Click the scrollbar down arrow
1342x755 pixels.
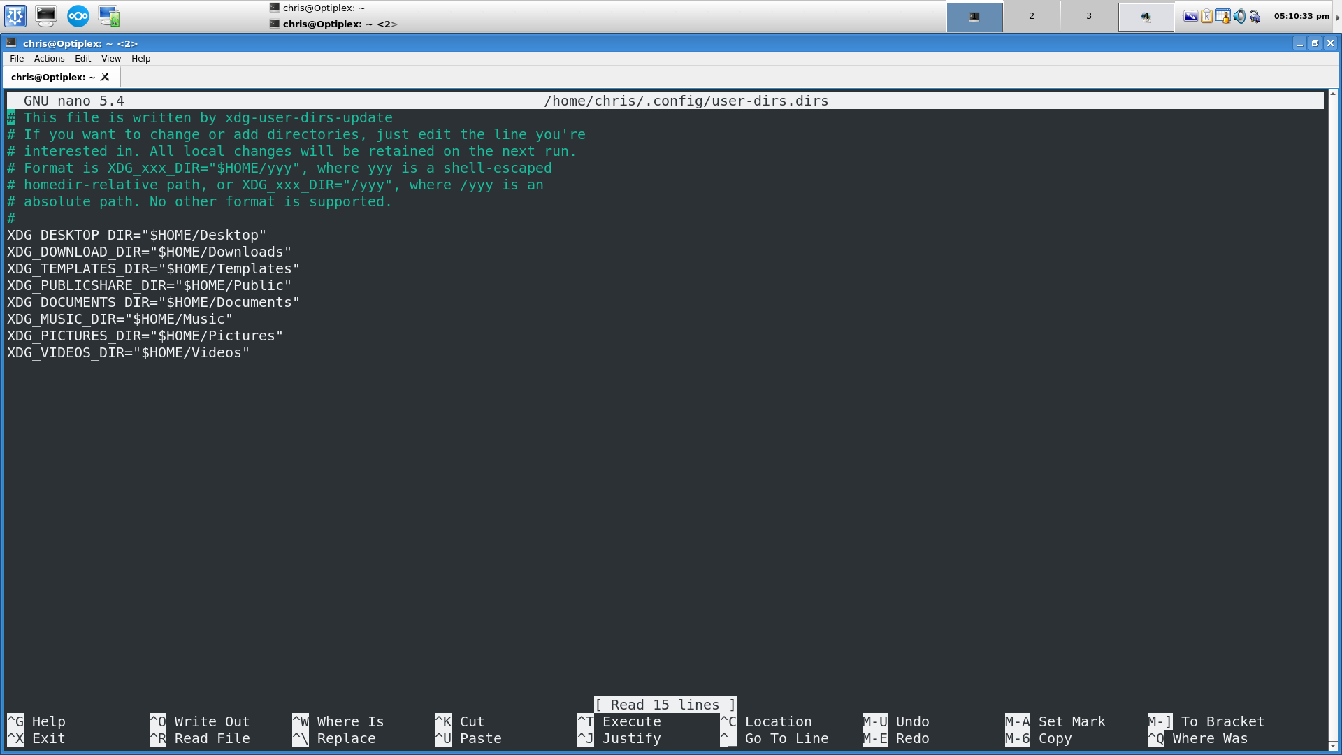(1333, 746)
